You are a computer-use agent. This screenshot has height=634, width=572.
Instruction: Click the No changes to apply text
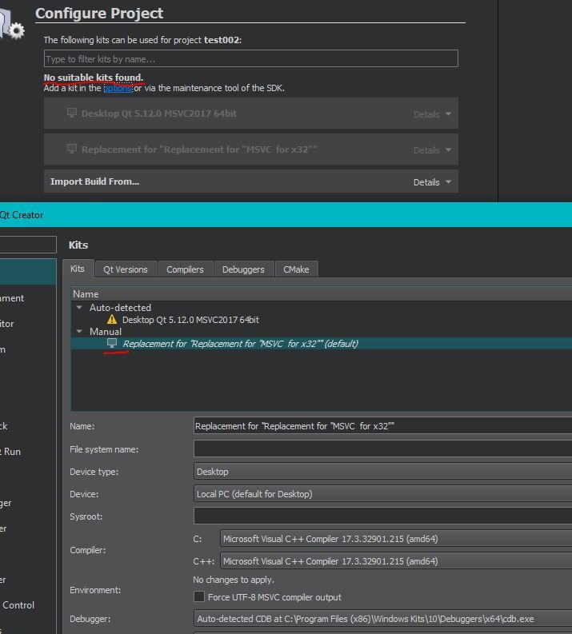pyautogui.click(x=234, y=580)
